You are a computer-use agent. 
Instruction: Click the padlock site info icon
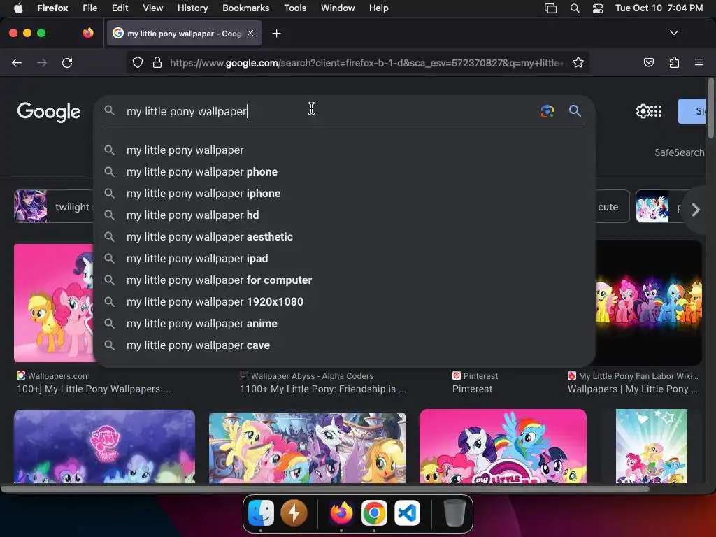(157, 62)
